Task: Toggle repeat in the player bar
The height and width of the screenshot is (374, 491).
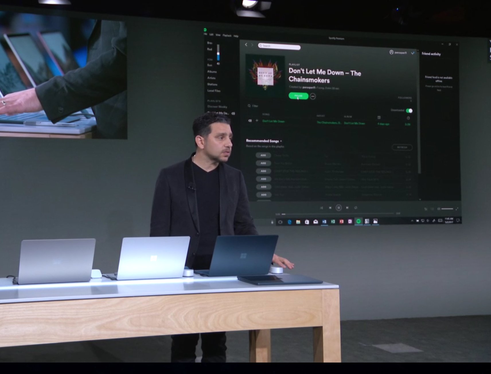Action: point(356,208)
